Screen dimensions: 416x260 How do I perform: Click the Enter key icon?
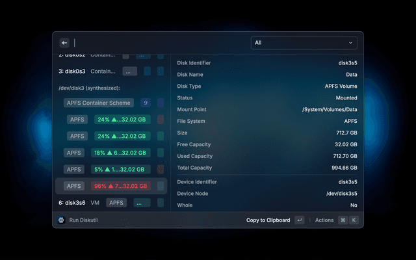point(299,220)
